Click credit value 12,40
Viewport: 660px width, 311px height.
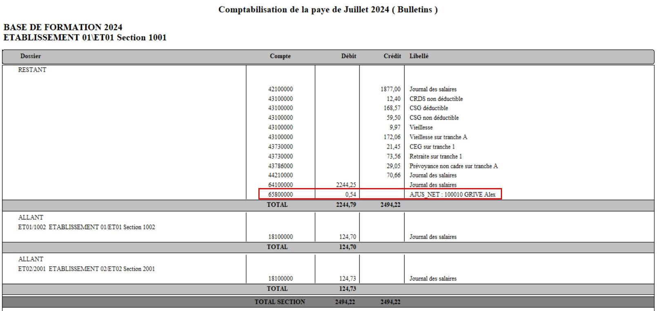[x=393, y=99]
